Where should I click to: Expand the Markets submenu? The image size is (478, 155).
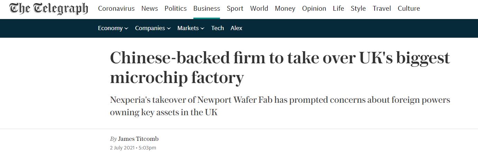[191, 28]
